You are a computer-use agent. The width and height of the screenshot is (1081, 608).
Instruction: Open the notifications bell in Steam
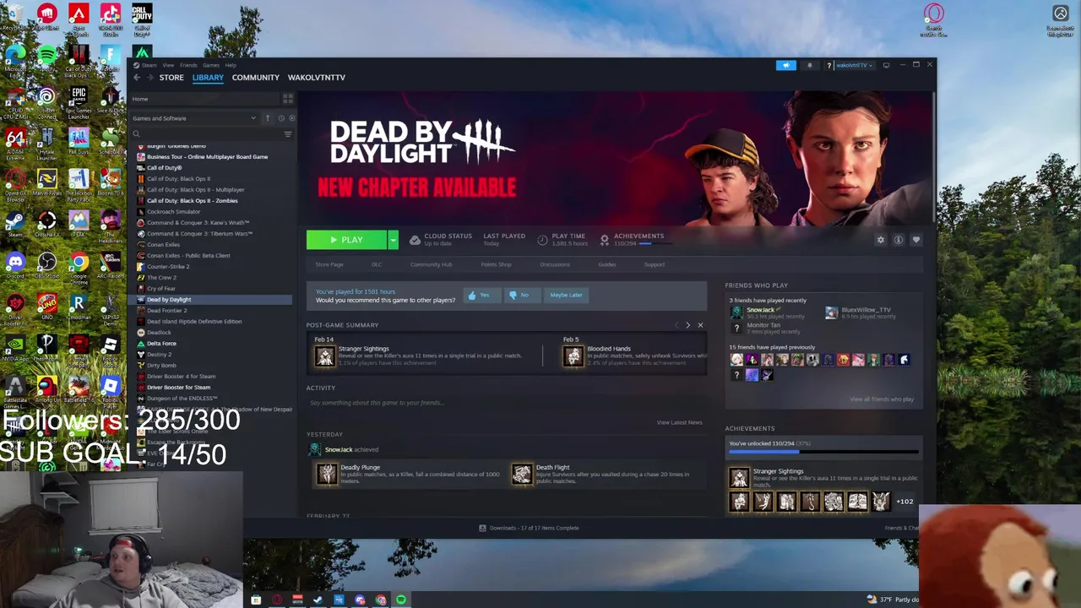[x=809, y=65]
